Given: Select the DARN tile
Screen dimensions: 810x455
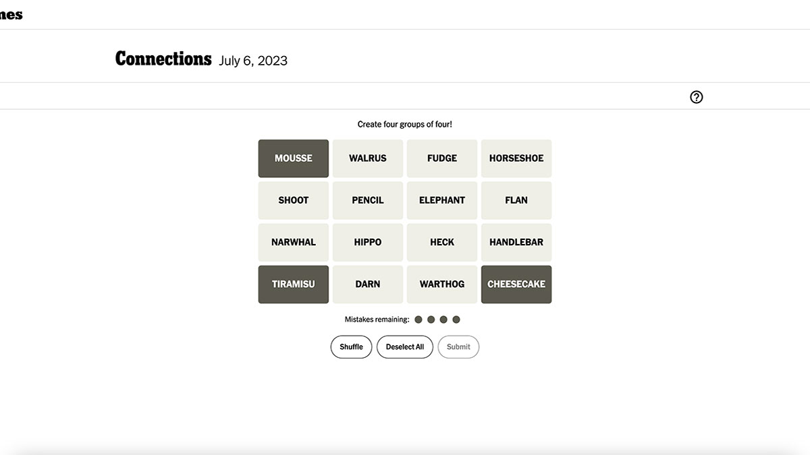Looking at the screenshot, I should click(368, 284).
